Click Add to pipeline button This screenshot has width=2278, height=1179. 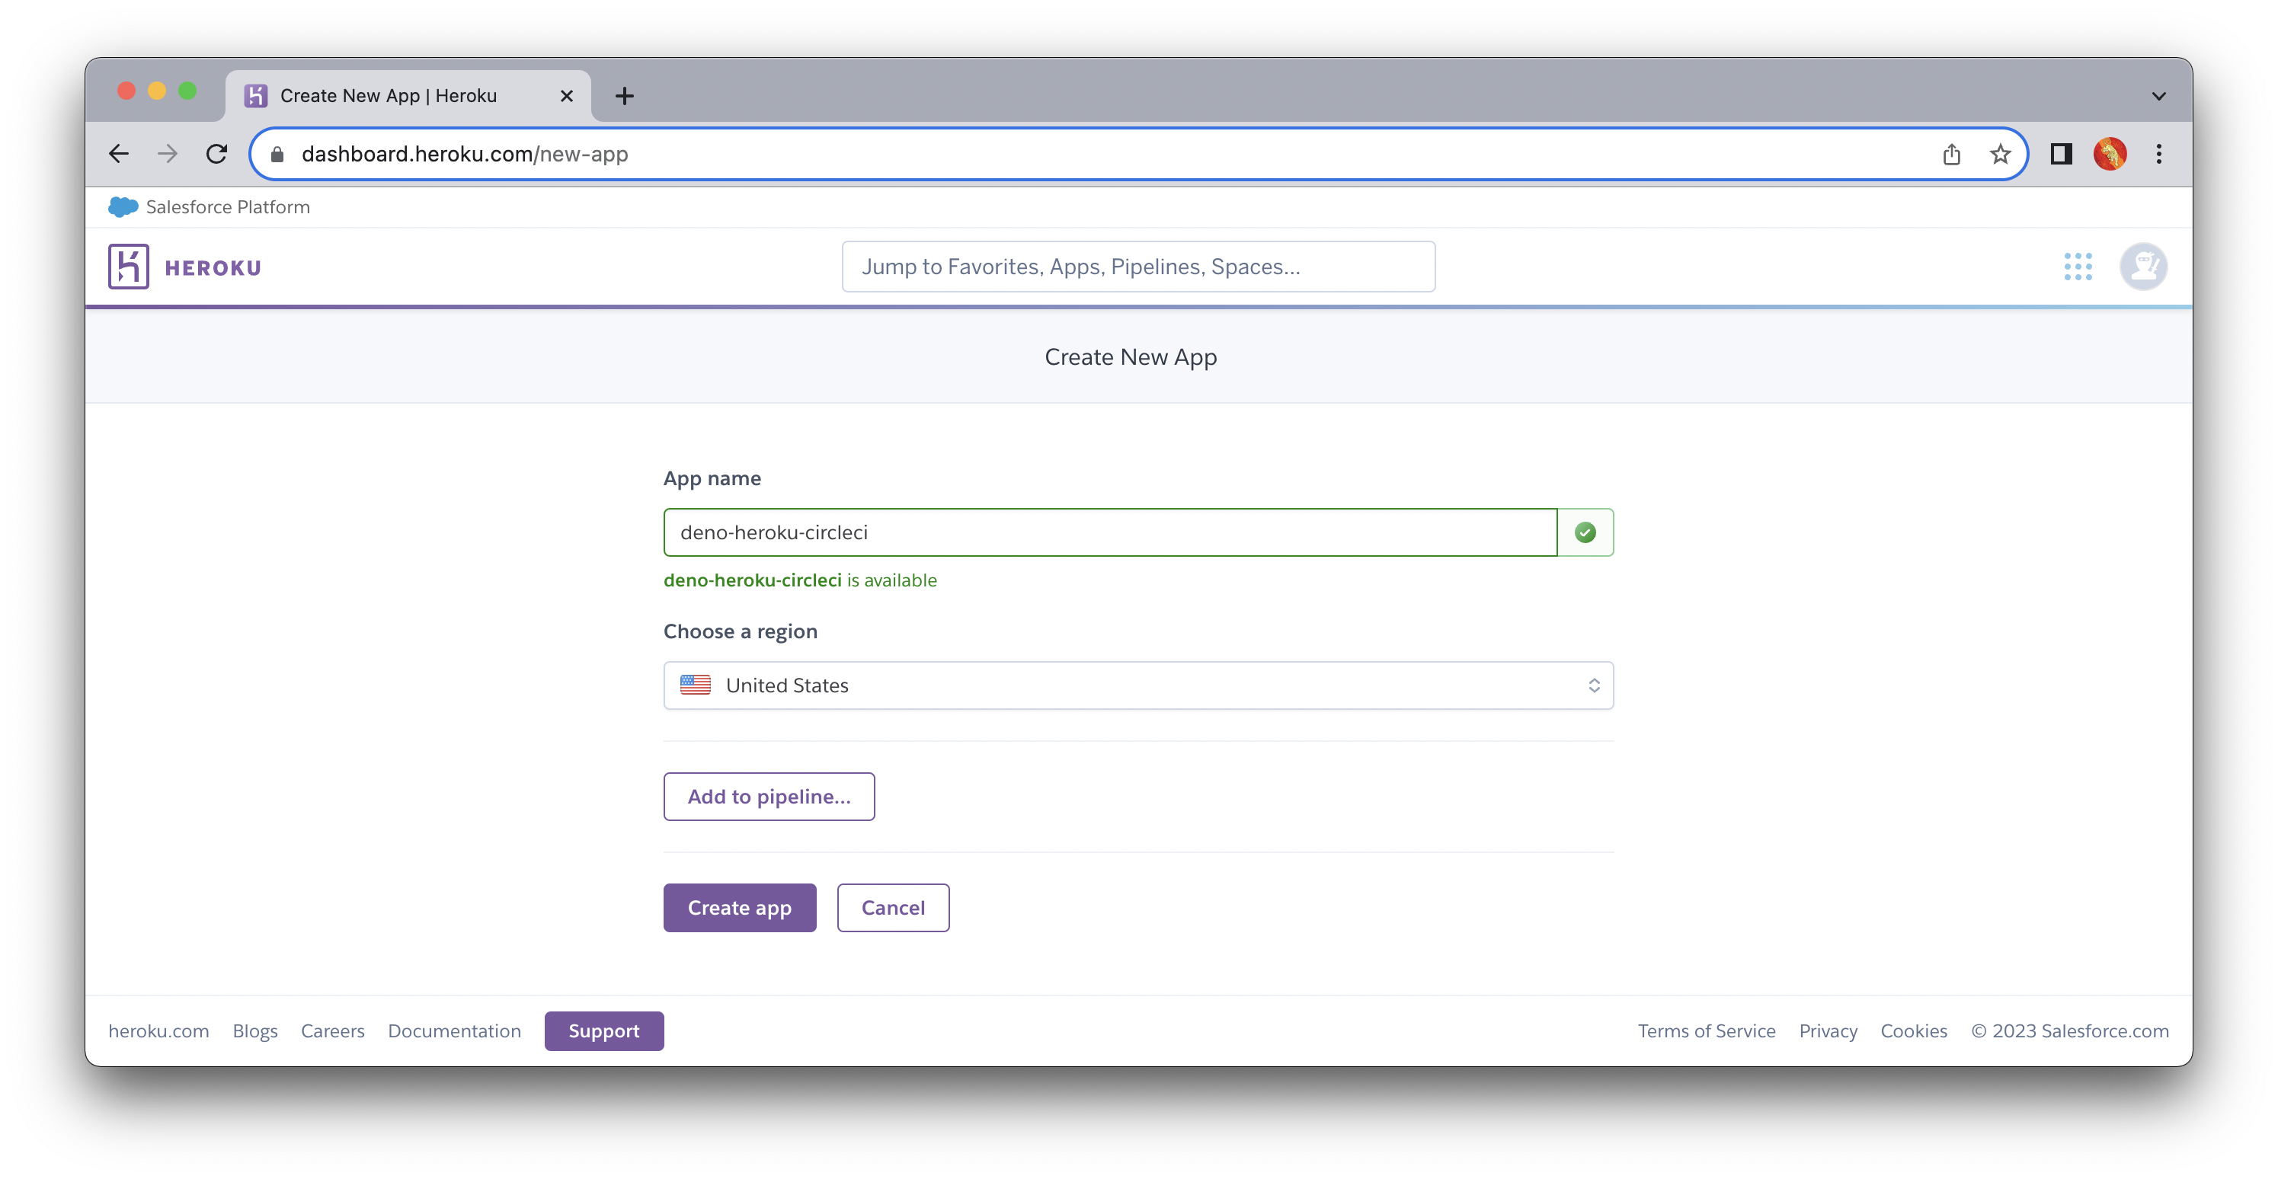(x=769, y=797)
